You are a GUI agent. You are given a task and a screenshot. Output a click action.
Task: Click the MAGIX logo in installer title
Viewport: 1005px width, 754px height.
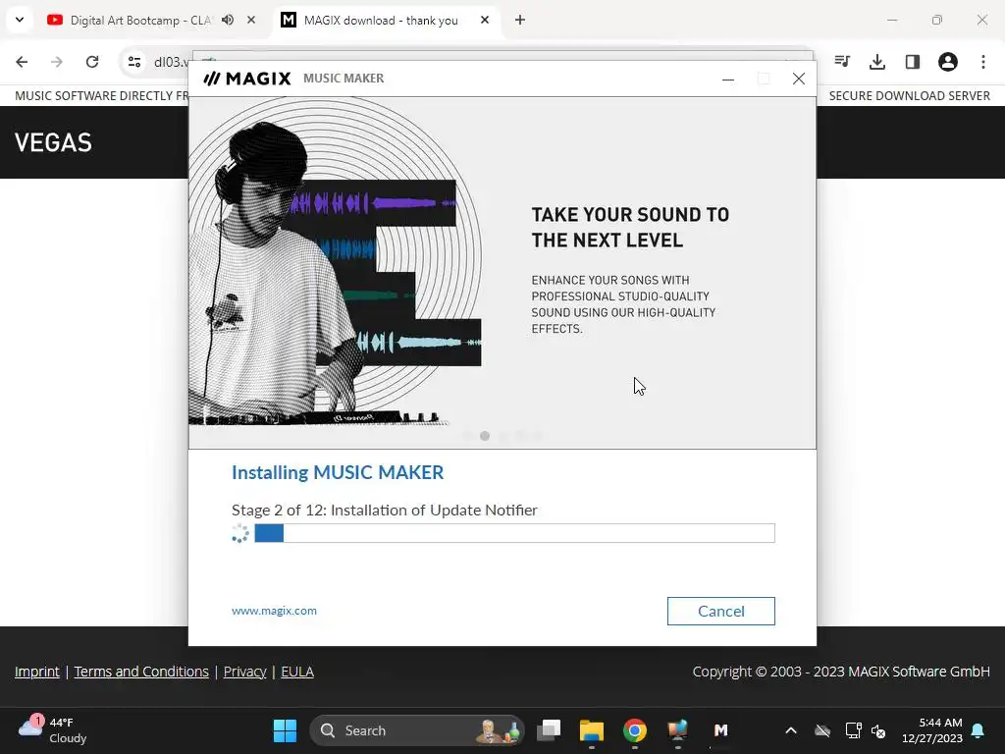coord(246,79)
